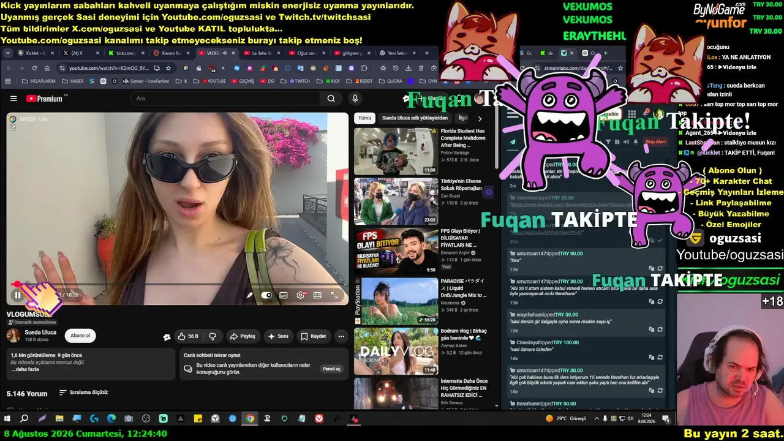Screen dimensions: 784x441
Task: Seek on the video progress bar
Action: point(178,285)
